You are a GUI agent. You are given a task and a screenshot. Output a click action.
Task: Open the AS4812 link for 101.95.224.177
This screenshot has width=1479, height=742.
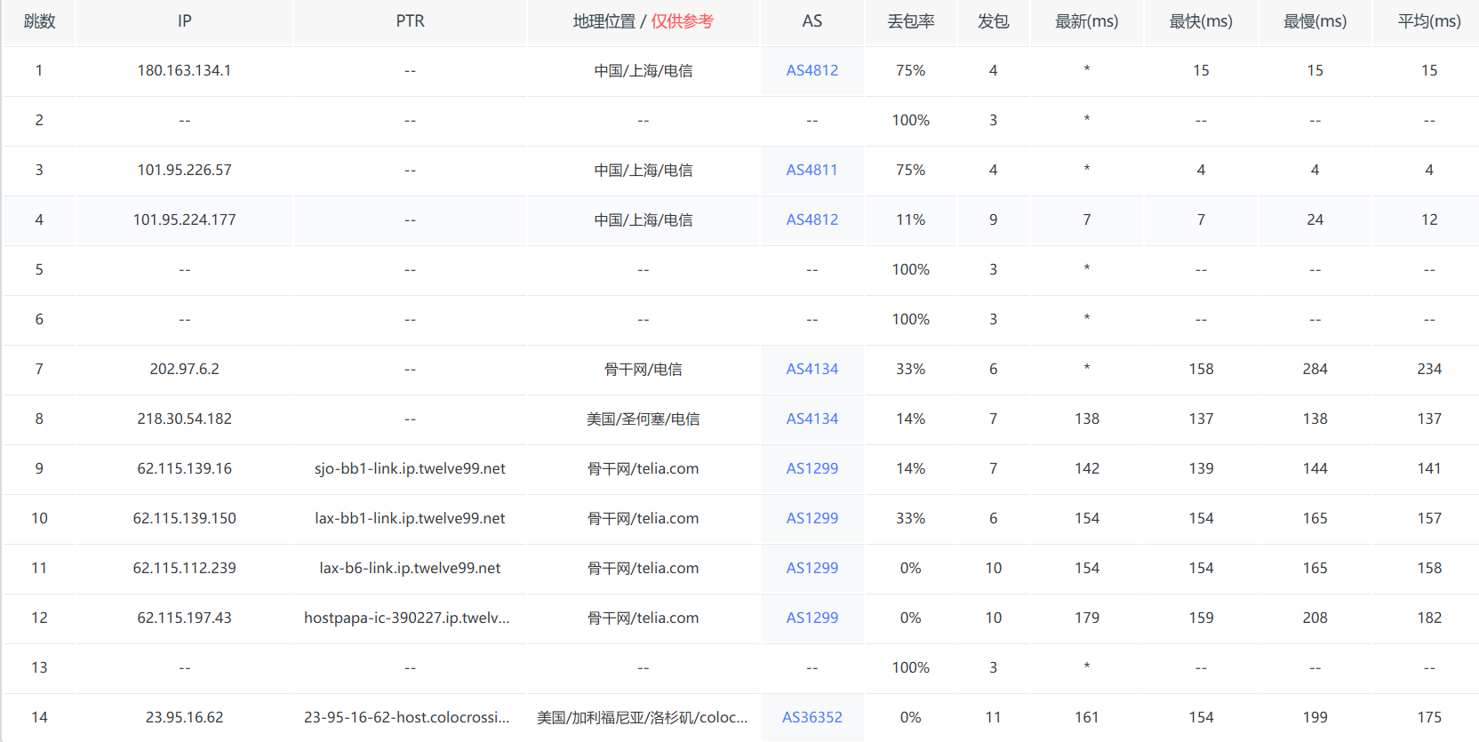pyautogui.click(x=811, y=219)
